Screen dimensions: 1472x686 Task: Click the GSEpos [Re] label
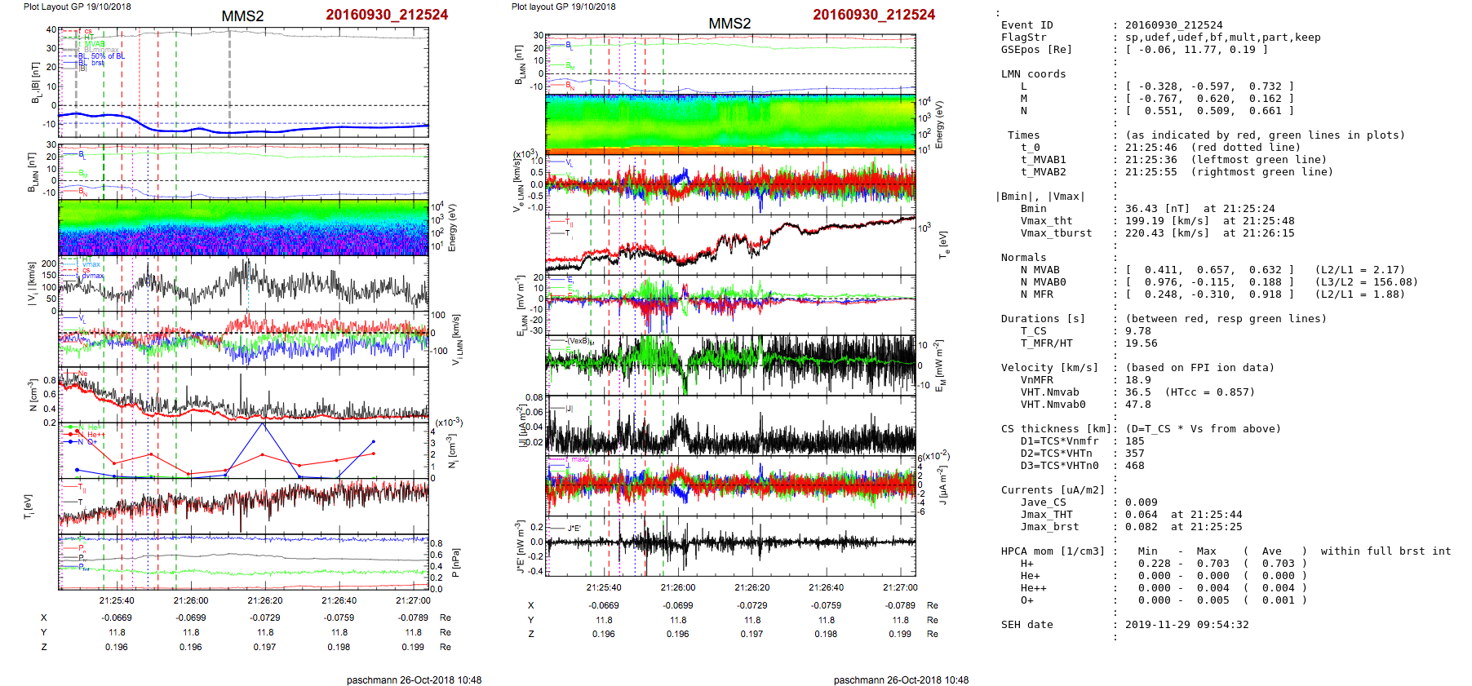click(1036, 50)
